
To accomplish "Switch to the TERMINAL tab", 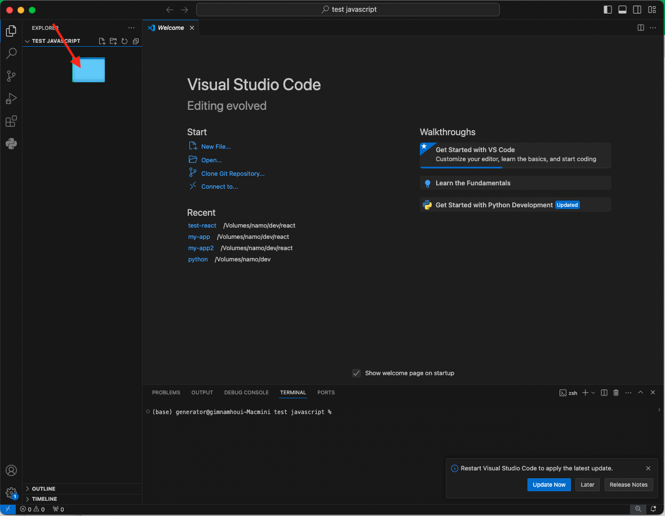I will pos(292,393).
